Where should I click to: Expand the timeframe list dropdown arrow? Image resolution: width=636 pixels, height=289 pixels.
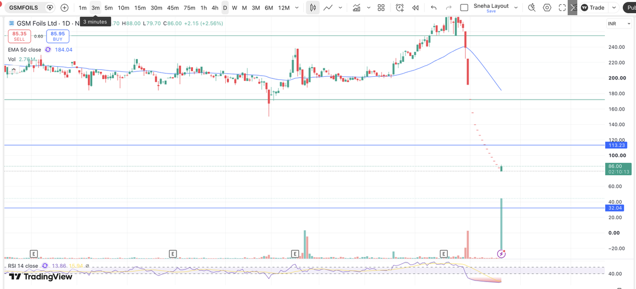point(296,8)
